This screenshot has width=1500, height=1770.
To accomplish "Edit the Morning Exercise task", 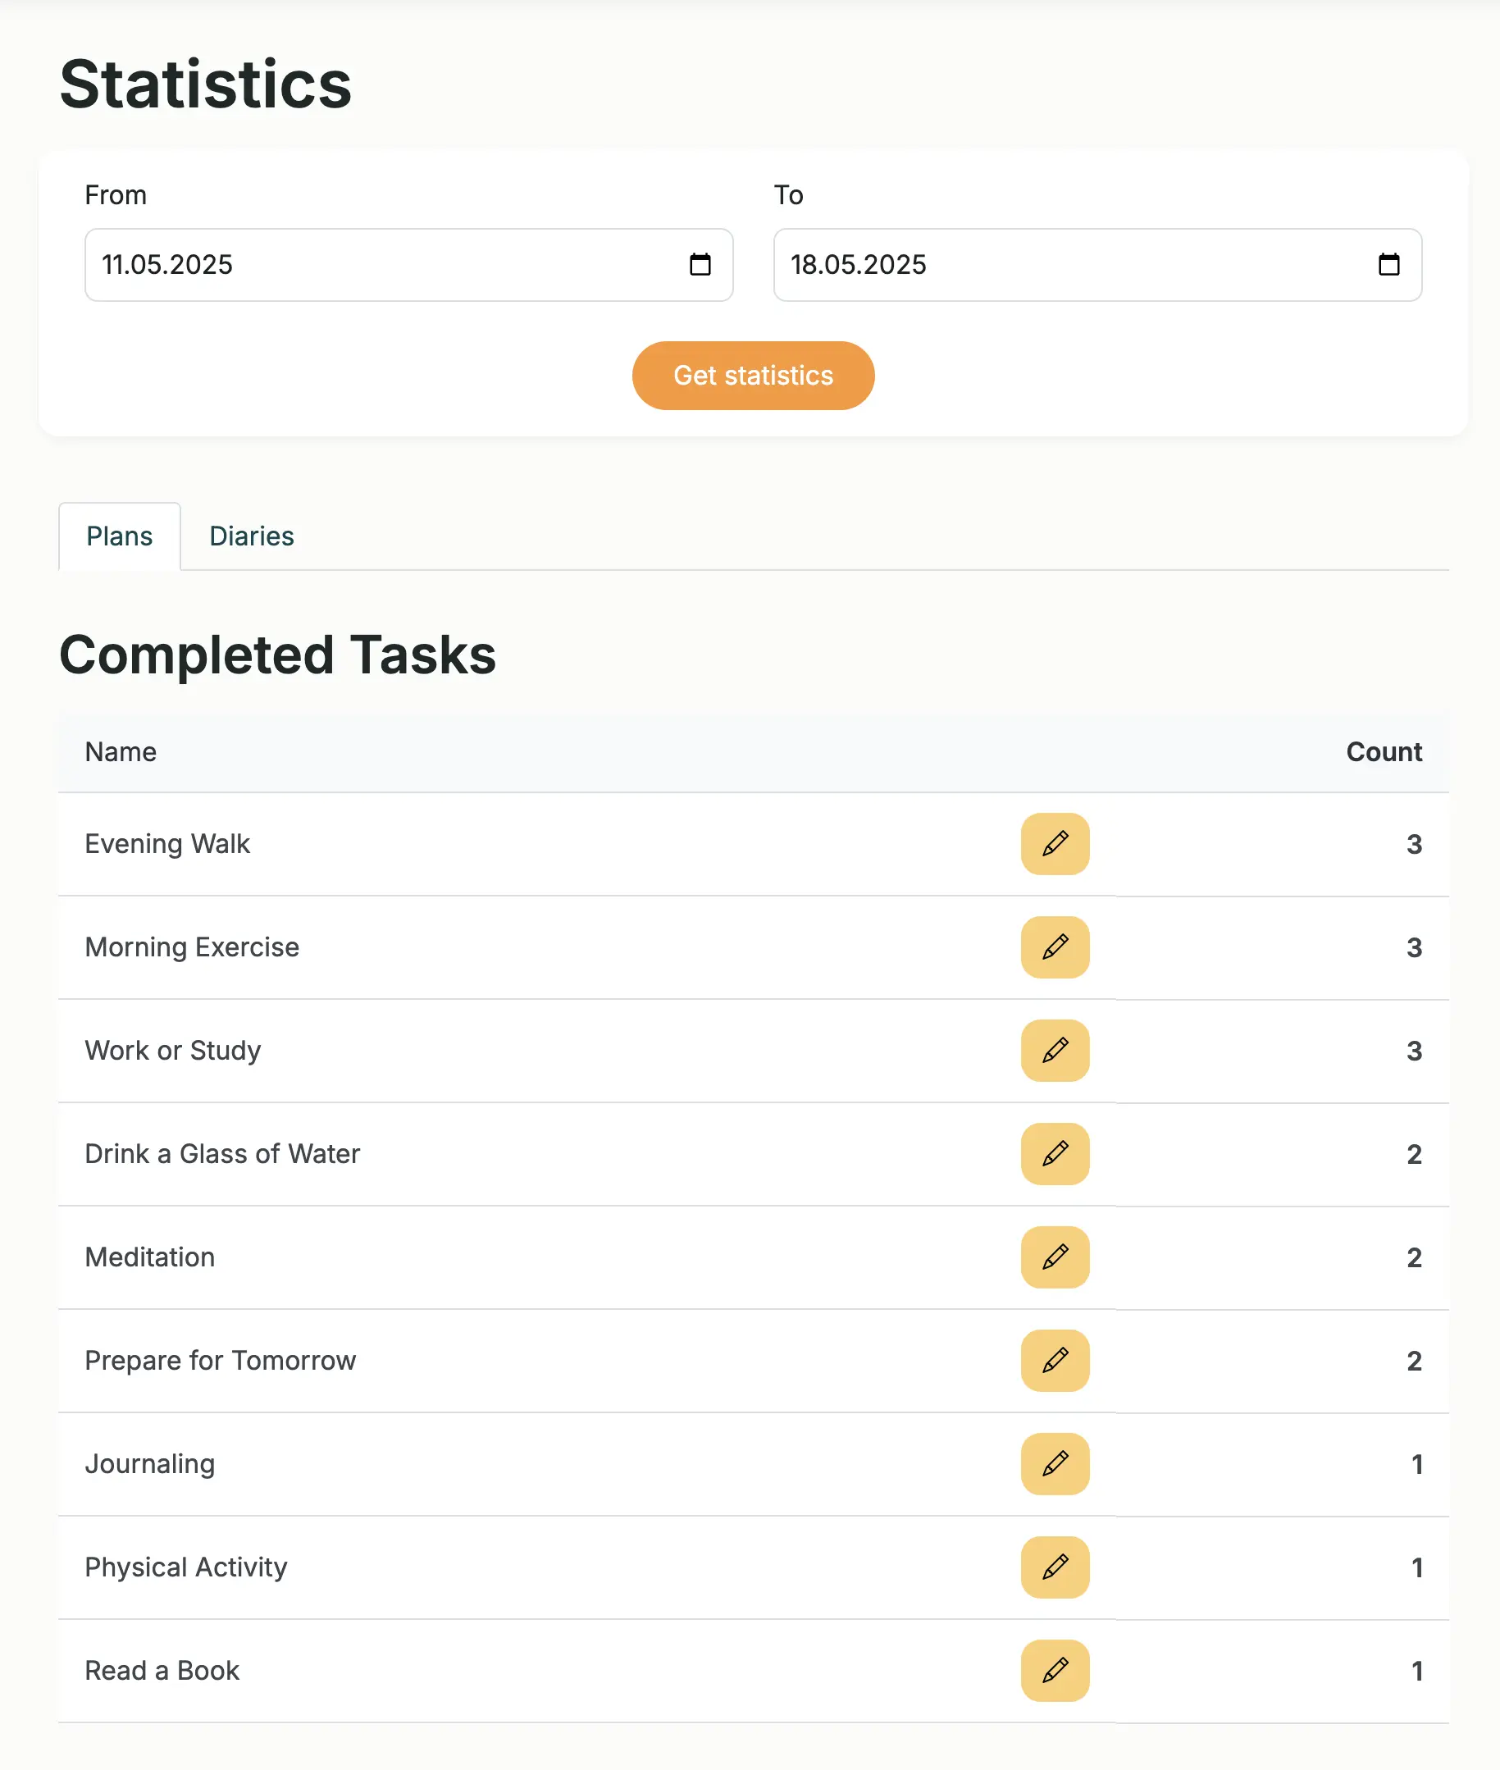I will tap(1055, 947).
